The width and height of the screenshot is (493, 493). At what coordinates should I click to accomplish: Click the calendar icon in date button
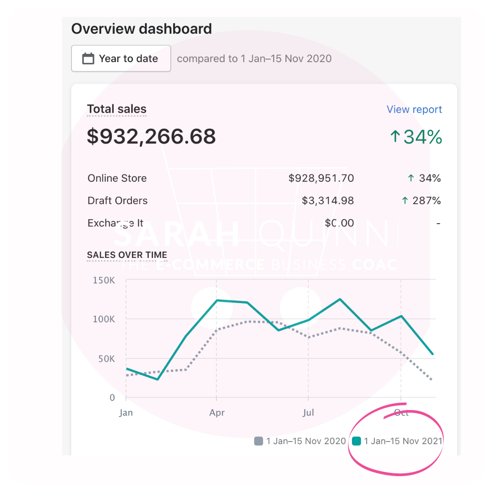coord(88,58)
